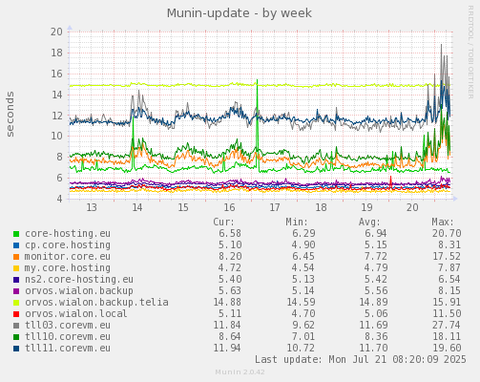Click the Min: column header
Viewport: 480px width, 382px height.
[x=297, y=222]
